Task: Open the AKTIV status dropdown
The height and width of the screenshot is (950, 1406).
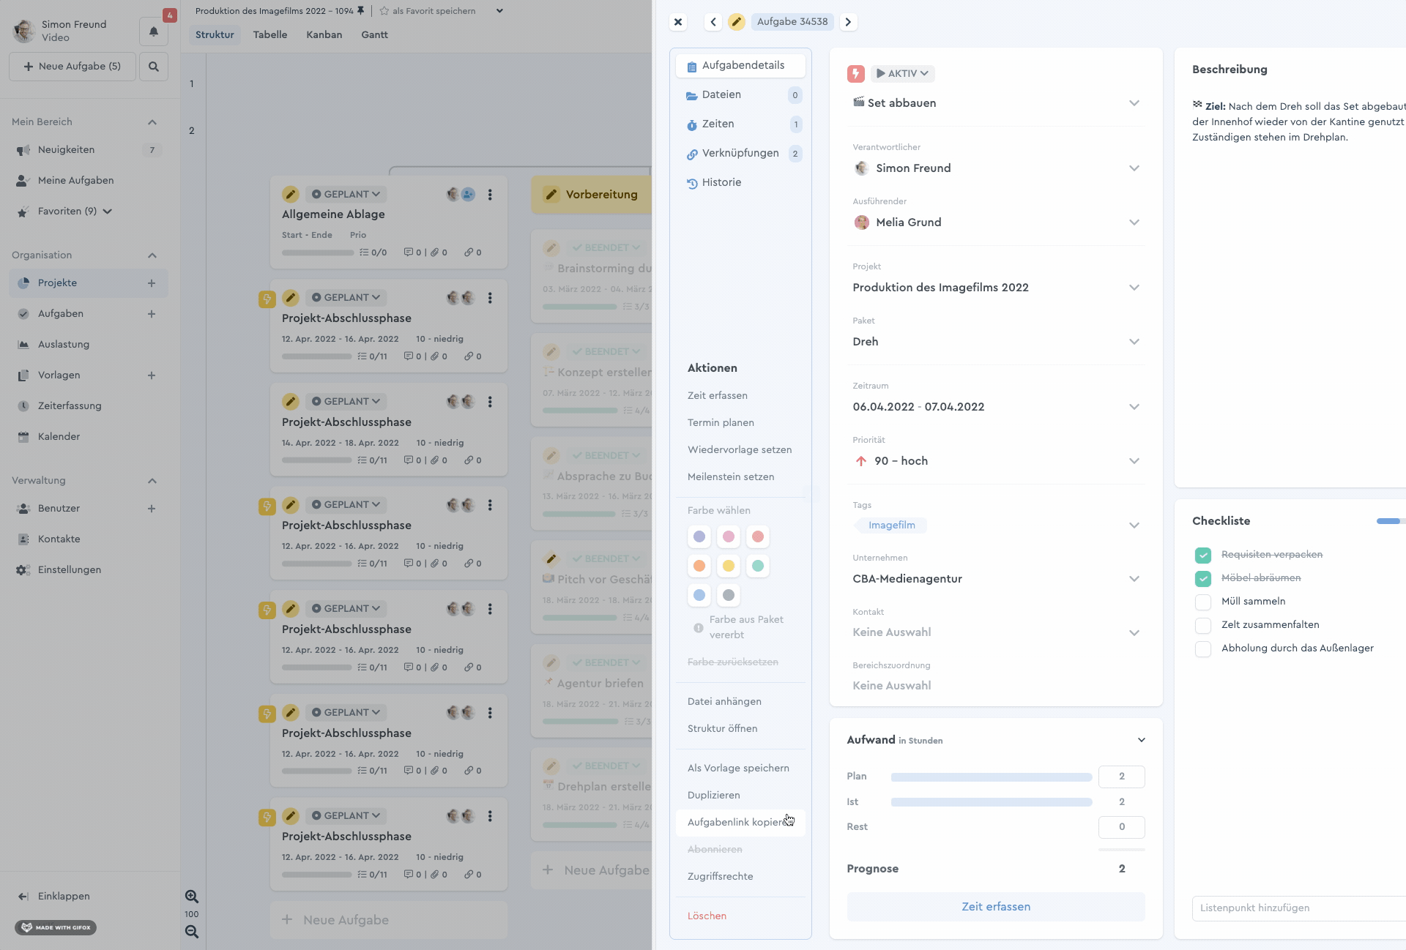Action: [902, 74]
